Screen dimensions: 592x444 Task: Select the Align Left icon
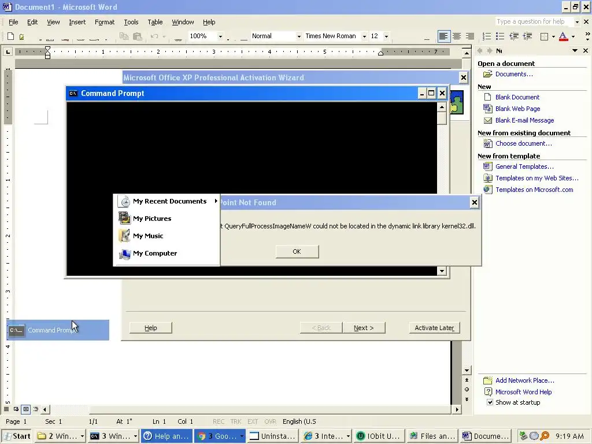pyautogui.click(x=443, y=36)
